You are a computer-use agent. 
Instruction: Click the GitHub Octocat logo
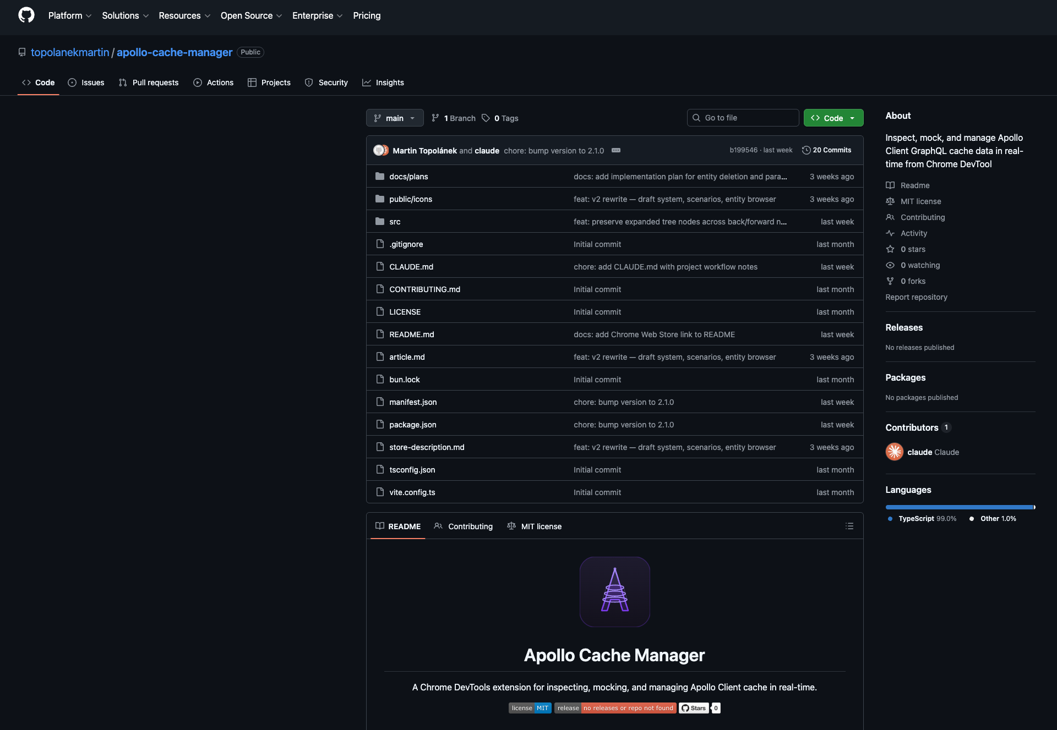click(26, 15)
